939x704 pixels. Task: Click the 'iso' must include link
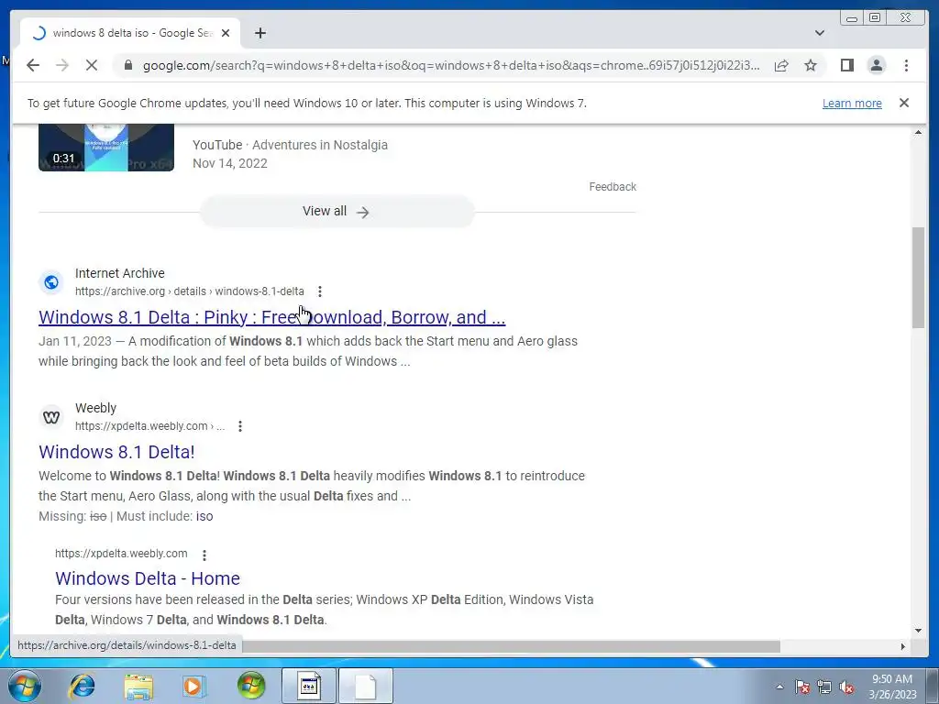pyautogui.click(x=204, y=516)
